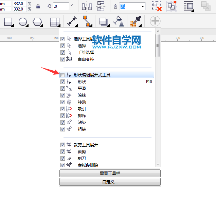Click the scroll down arrow in list
The width and height of the screenshot is (216, 199).
click(x=158, y=164)
